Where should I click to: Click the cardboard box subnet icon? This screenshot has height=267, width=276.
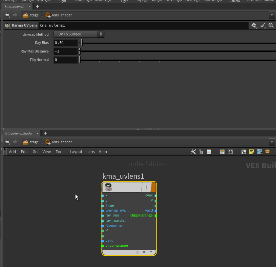pos(267,152)
